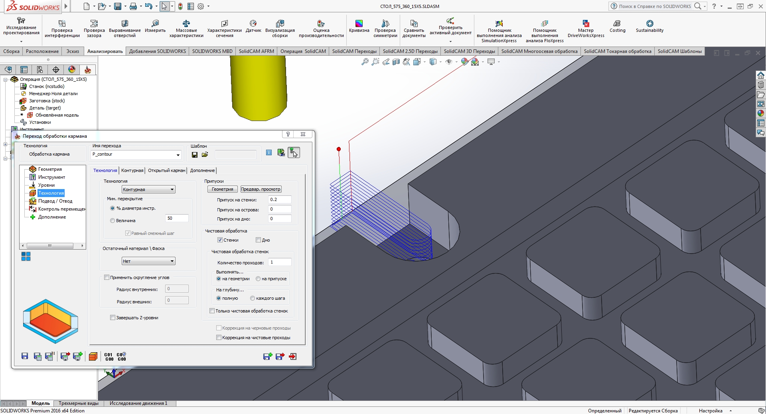Open the Контурная technology dropdown
This screenshot has width=766, height=414.
148,189
